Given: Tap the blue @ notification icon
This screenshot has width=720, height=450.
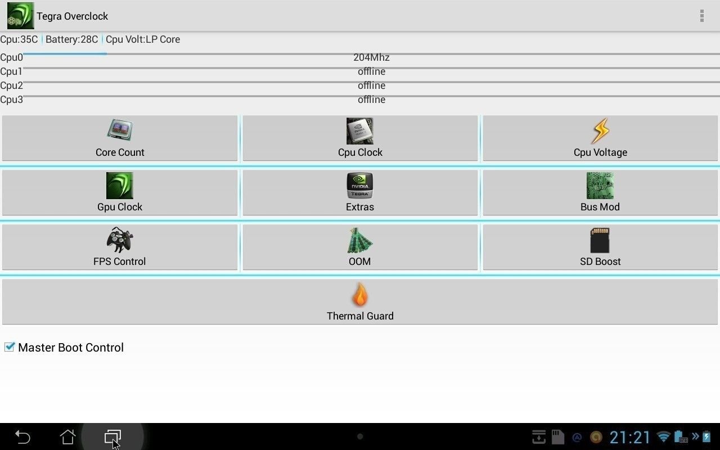Looking at the screenshot, I should click(577, 437).
